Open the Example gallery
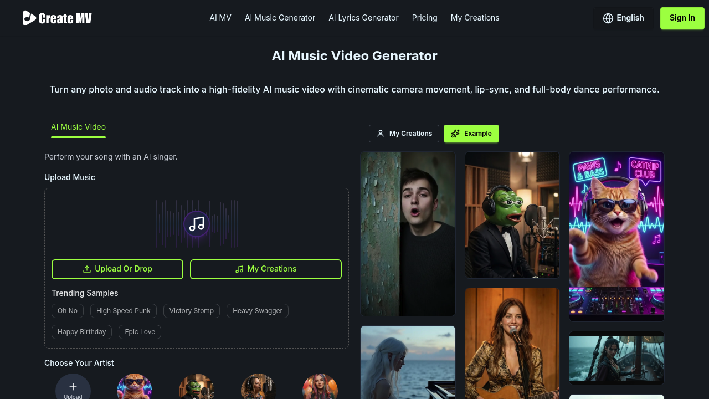709x399 pixels. pos(471,134)
